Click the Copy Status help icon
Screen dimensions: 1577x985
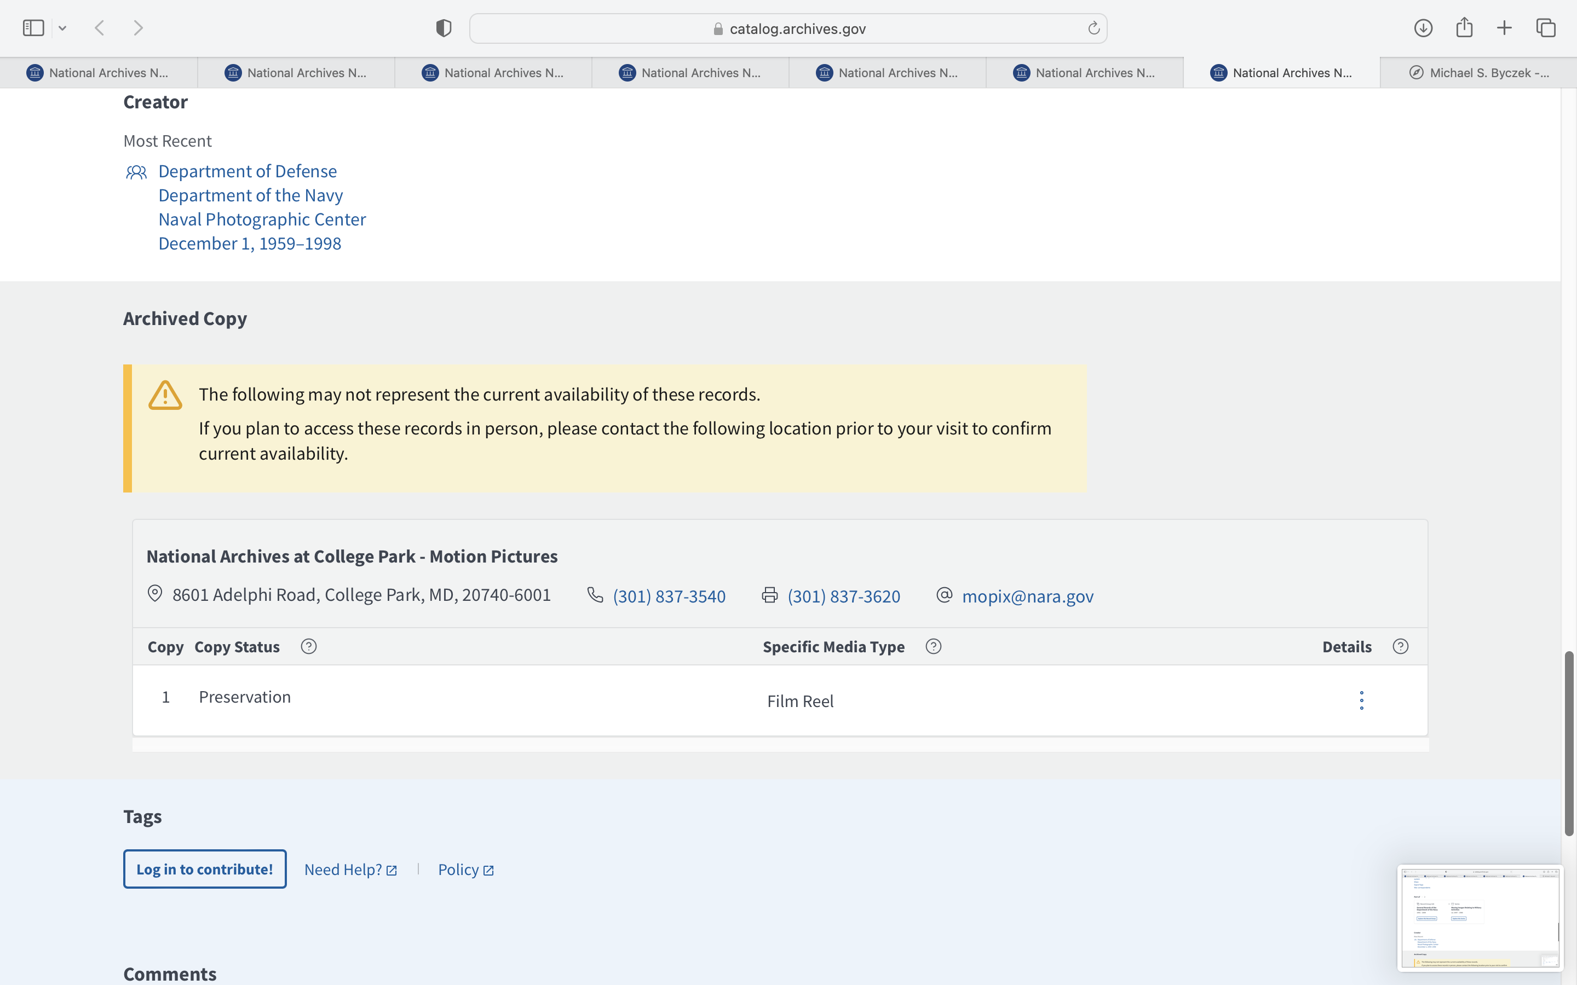pos(309,646)
